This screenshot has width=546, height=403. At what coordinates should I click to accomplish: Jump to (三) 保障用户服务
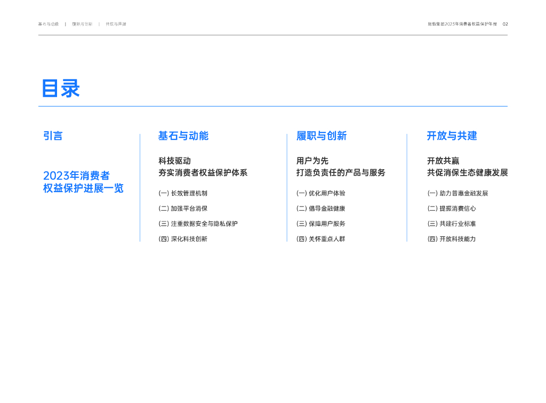coord(320,224)
